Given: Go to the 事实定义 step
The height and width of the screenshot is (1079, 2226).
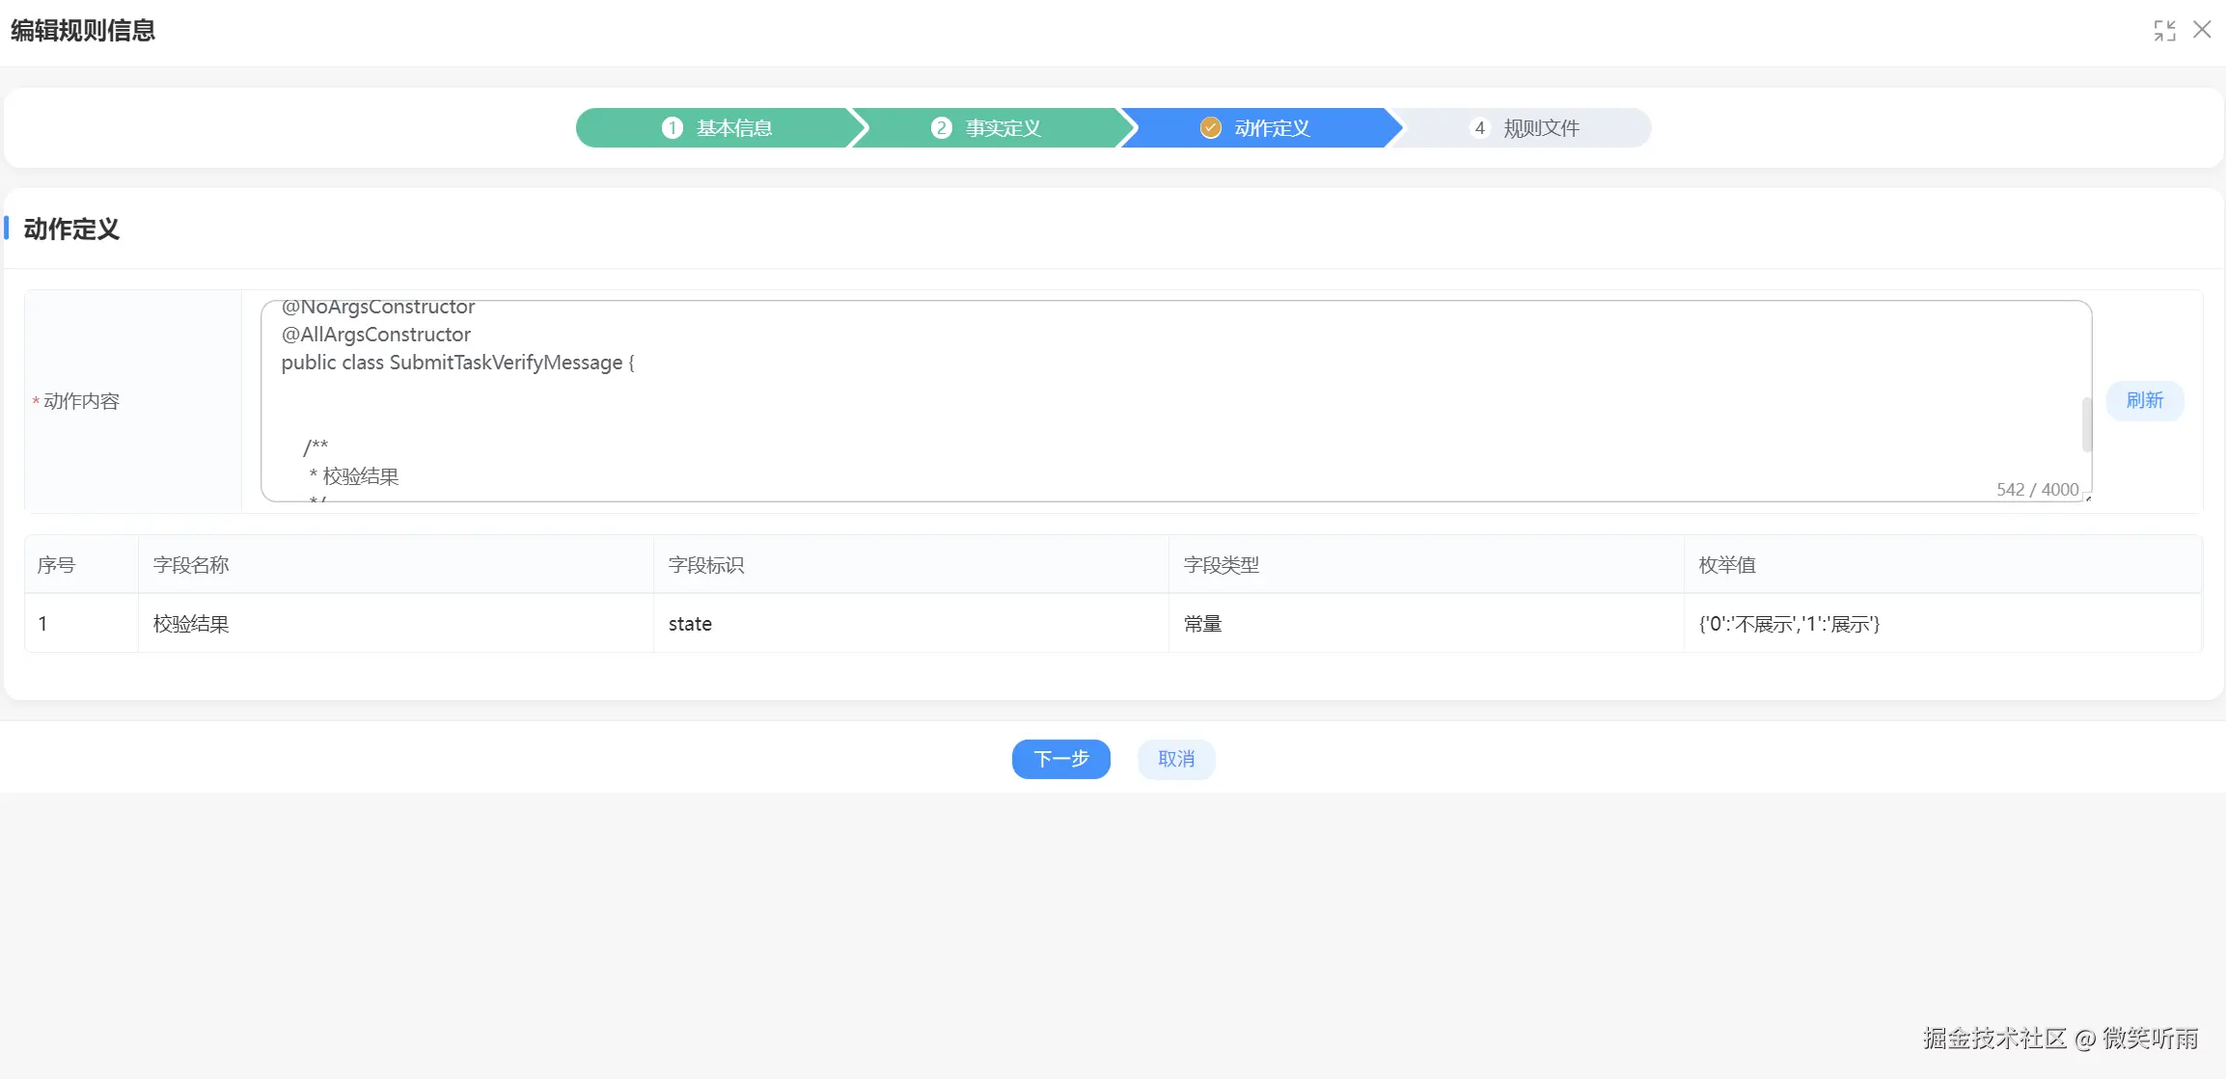Looking at the screenshot, I should (x=1003, y=128).
